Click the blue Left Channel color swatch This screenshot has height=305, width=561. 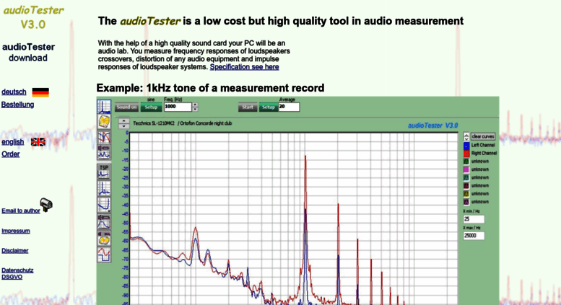(x=466, y=146)
